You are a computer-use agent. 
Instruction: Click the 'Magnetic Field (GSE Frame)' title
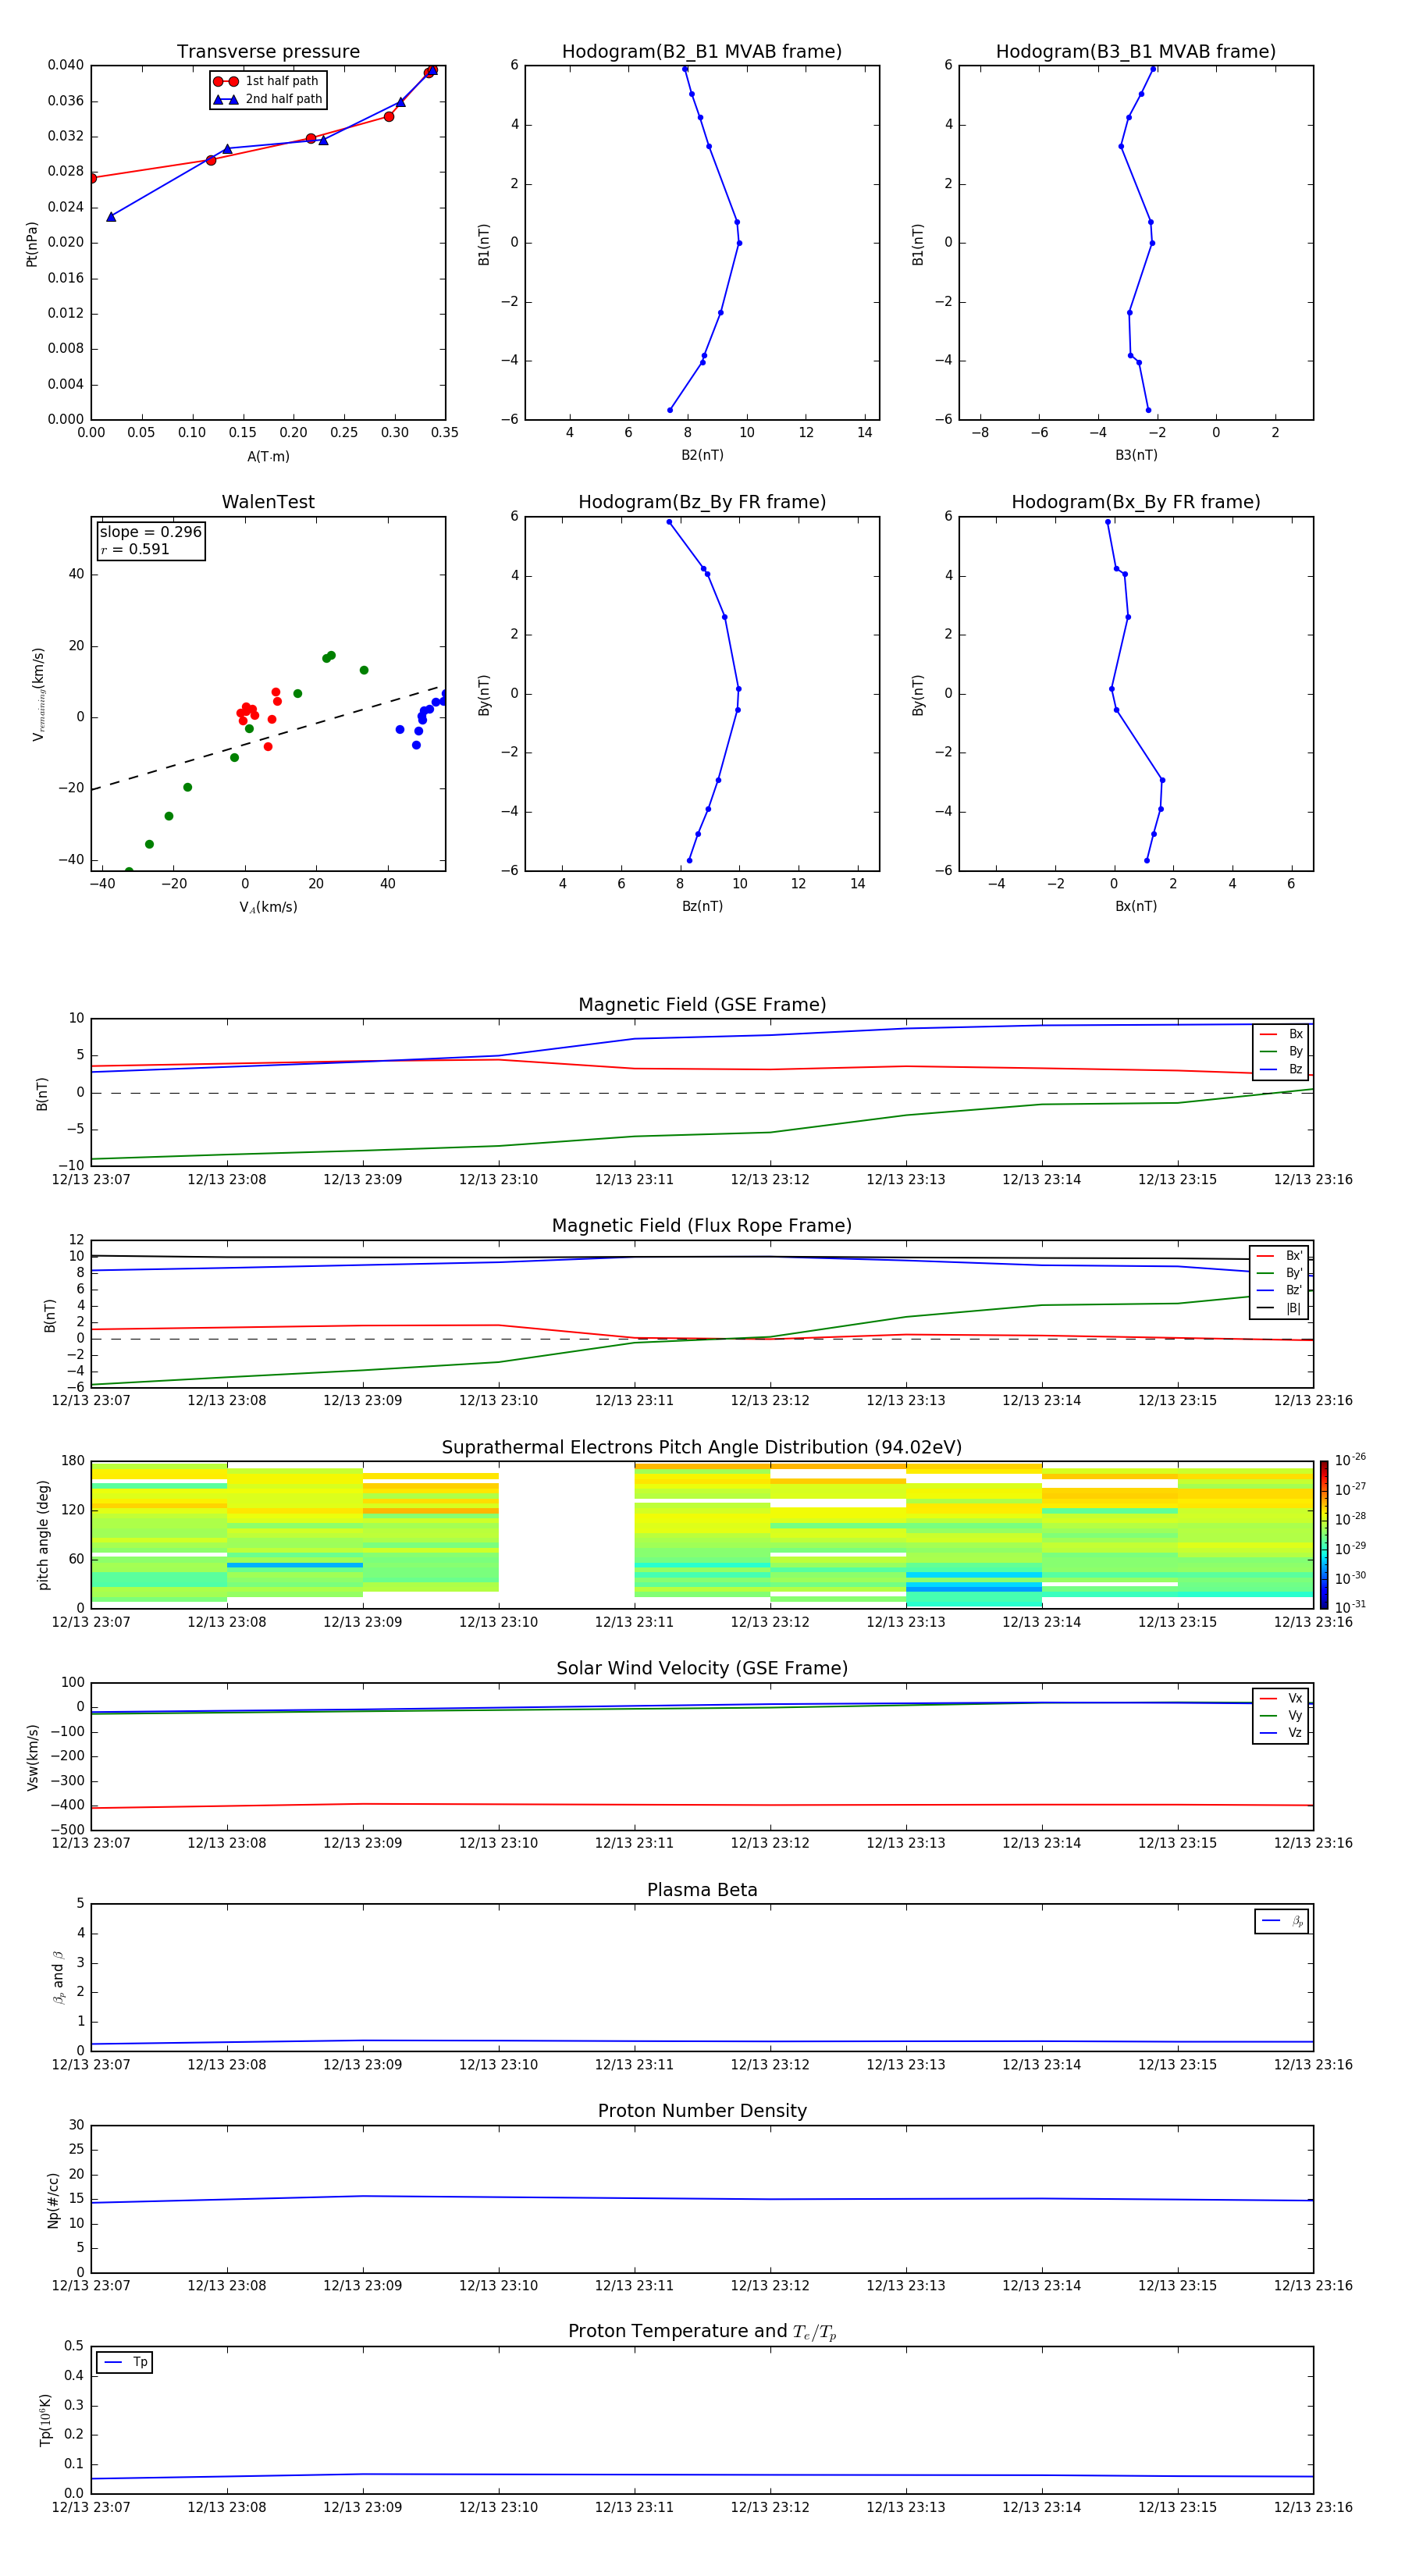pyautogui.click(x=702, y=1005)
